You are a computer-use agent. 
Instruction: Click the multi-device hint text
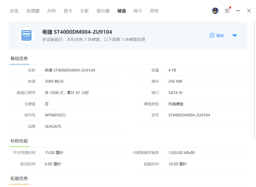[94, 40]
